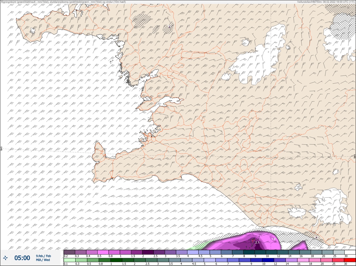Pick the bottom legend row swatch labeled 0.1
The height and width of the screenshot is (266, 356).
[70, 260]
